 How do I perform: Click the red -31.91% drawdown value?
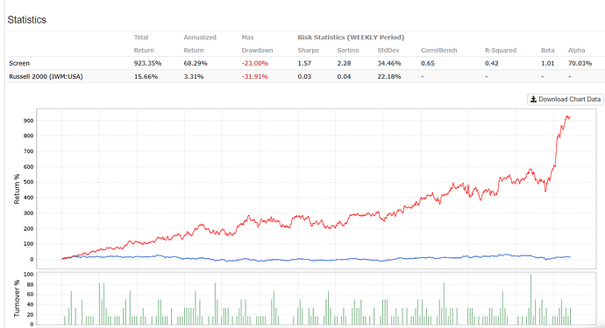point(254,77)
